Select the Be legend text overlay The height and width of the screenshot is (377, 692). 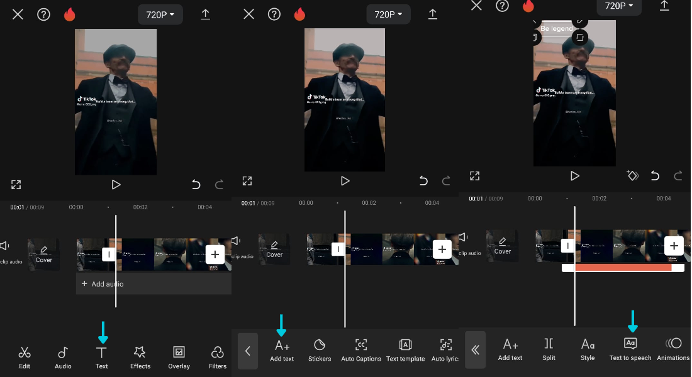pyautogui.click(x=557, y=29)
